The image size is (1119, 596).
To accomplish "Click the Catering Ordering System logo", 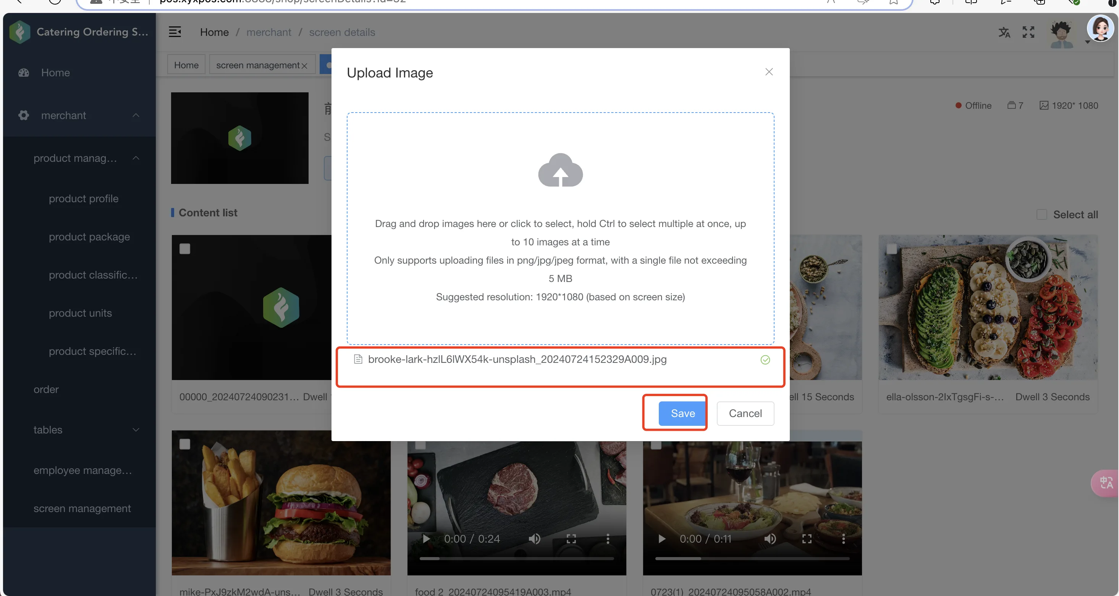I will tap(19, 32).
